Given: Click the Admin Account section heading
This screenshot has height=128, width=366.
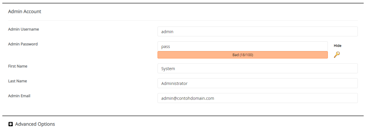Looking at the screenshot, I should click(x=25, y=12).
